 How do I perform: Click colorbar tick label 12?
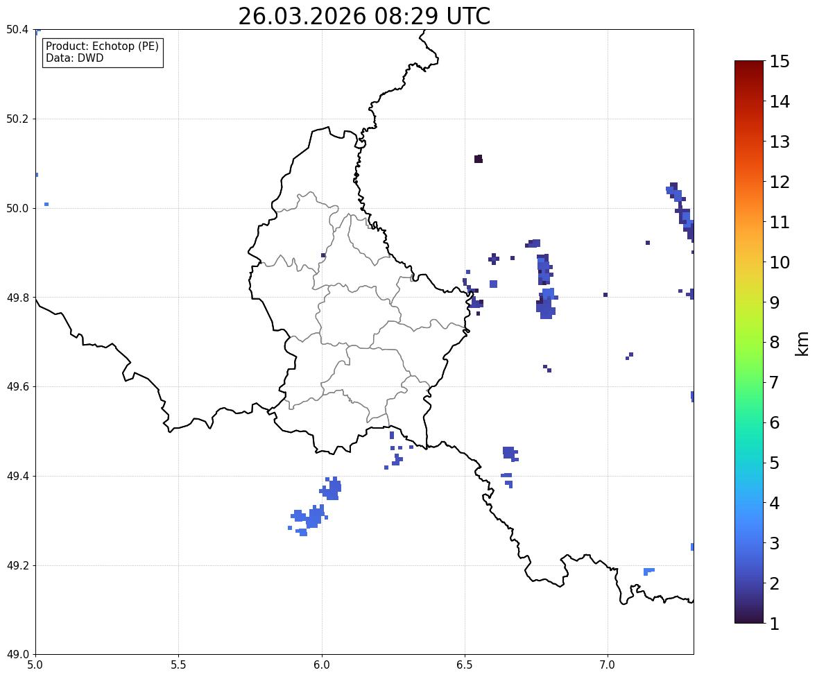pyautogui.click(x=780, y=182)
